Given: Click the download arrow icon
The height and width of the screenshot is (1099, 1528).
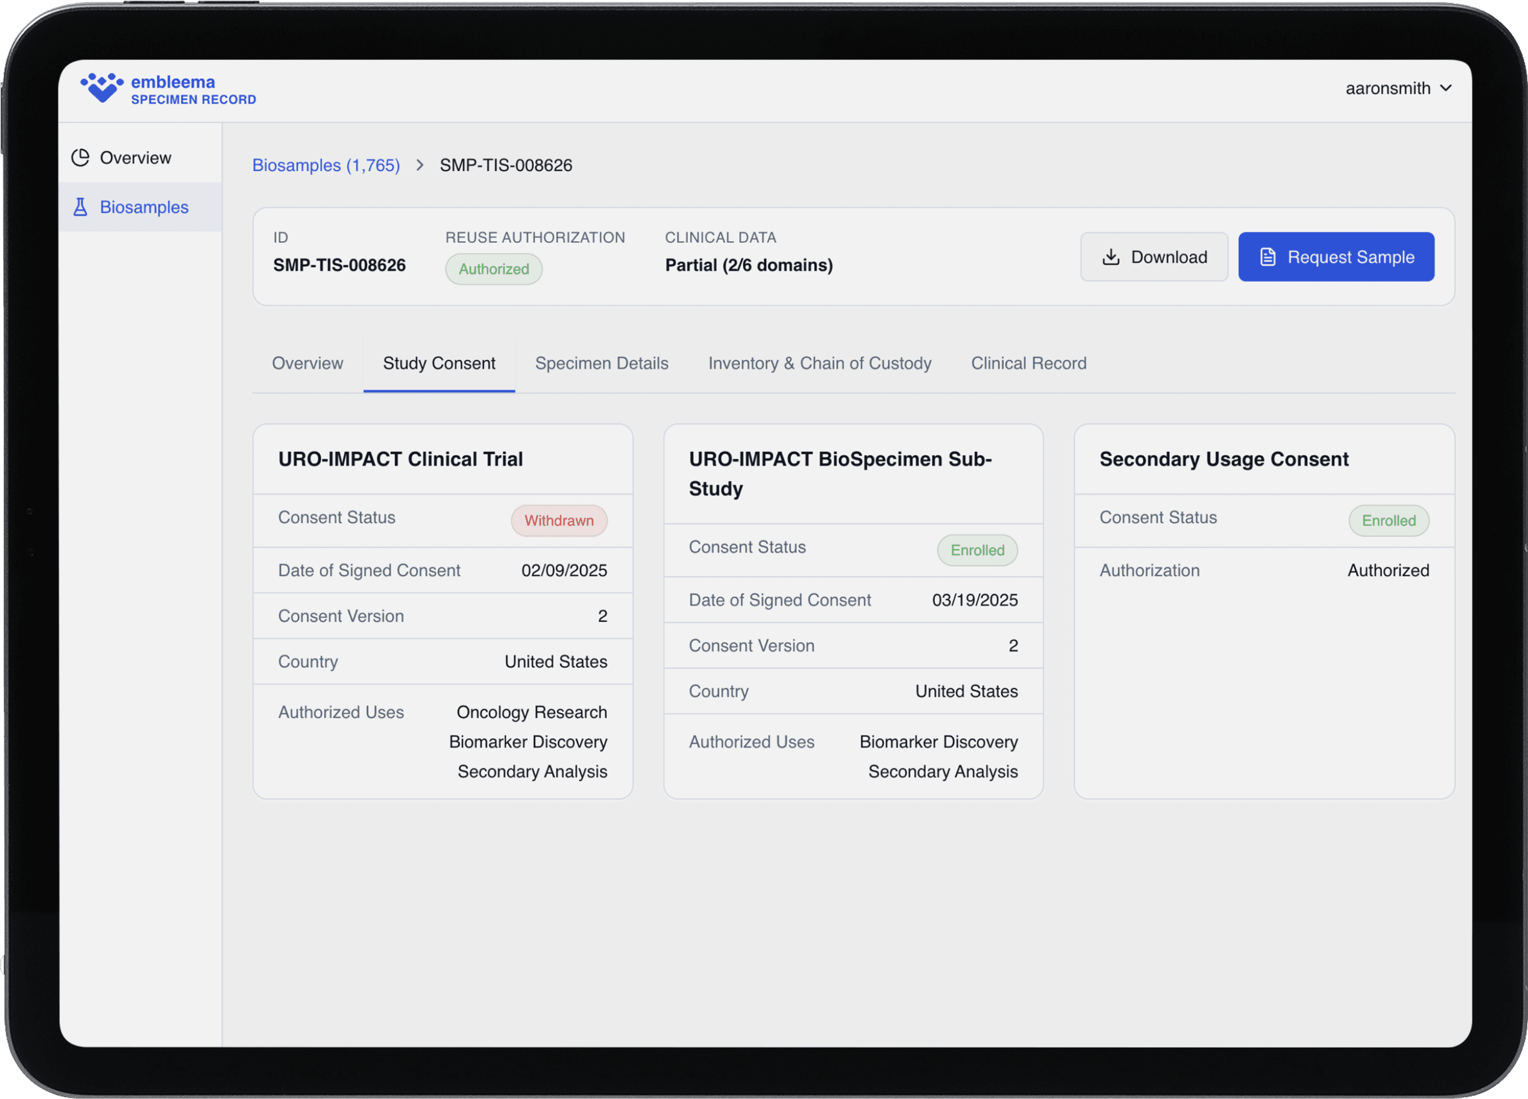Looking at the screenshot, I should point(1110,256).
